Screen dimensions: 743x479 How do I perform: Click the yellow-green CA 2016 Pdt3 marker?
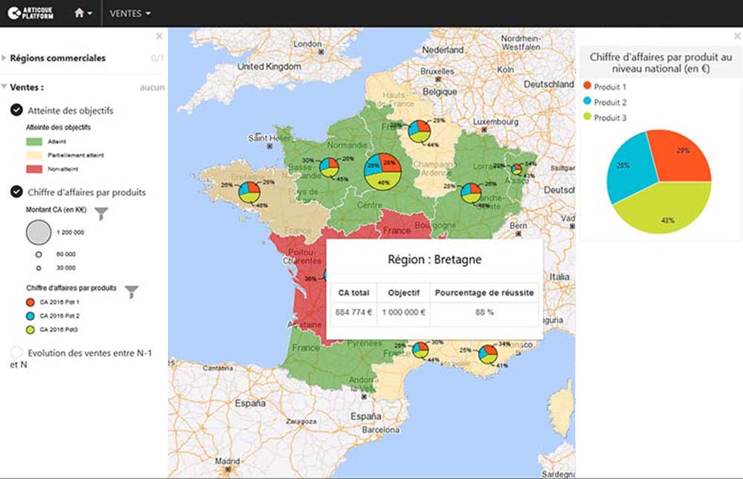click(30, 329)
